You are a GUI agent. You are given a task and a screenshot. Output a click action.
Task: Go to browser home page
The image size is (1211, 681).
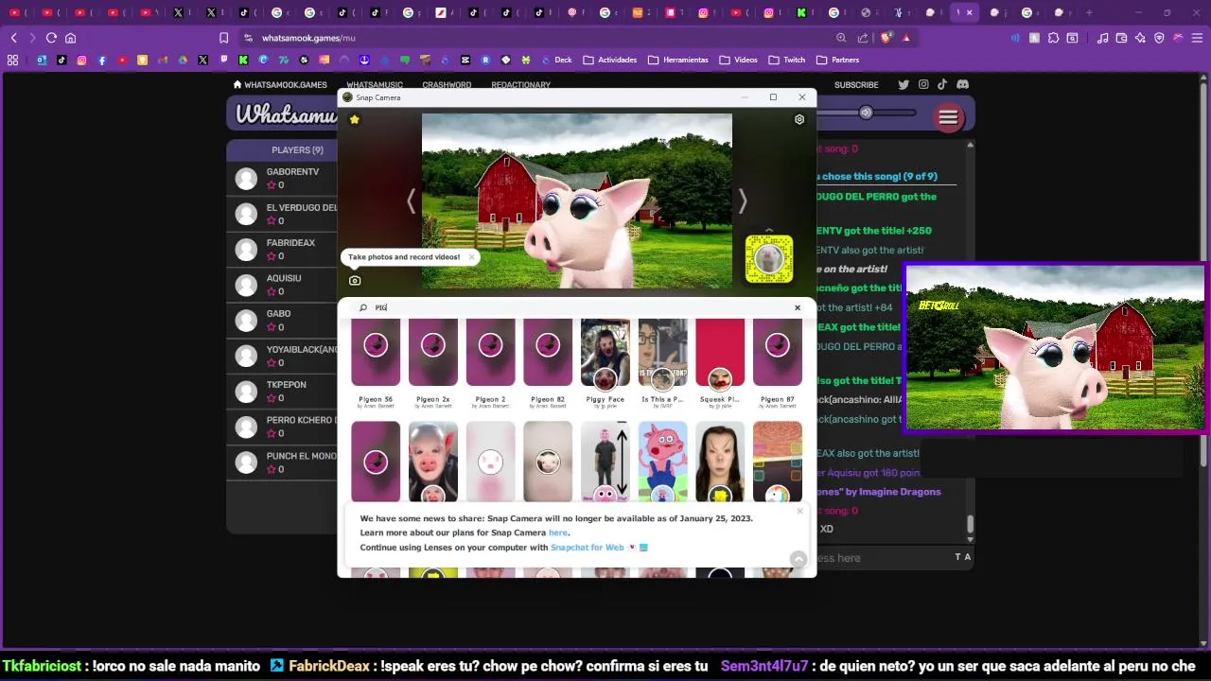70,38
